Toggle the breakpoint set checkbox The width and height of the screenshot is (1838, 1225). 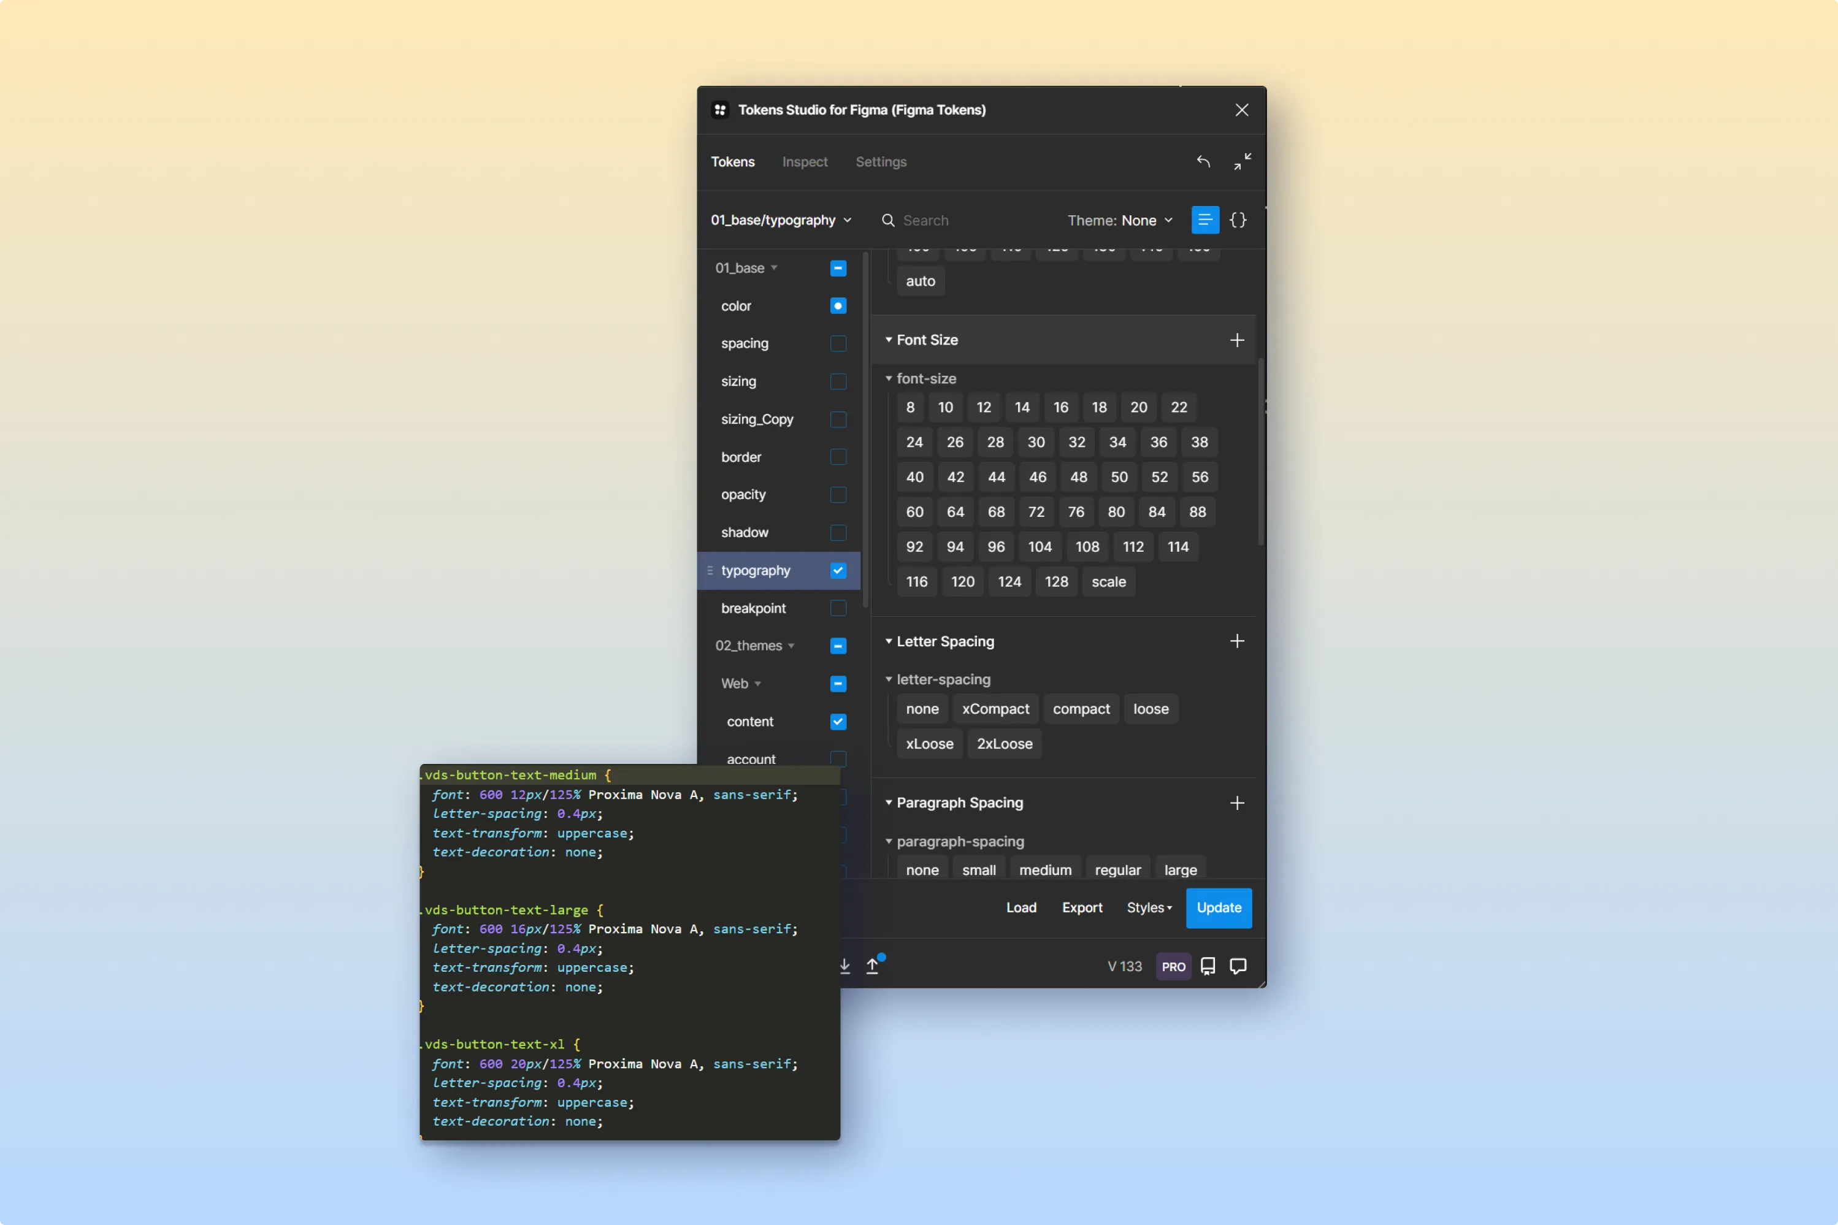click(838, 608)
